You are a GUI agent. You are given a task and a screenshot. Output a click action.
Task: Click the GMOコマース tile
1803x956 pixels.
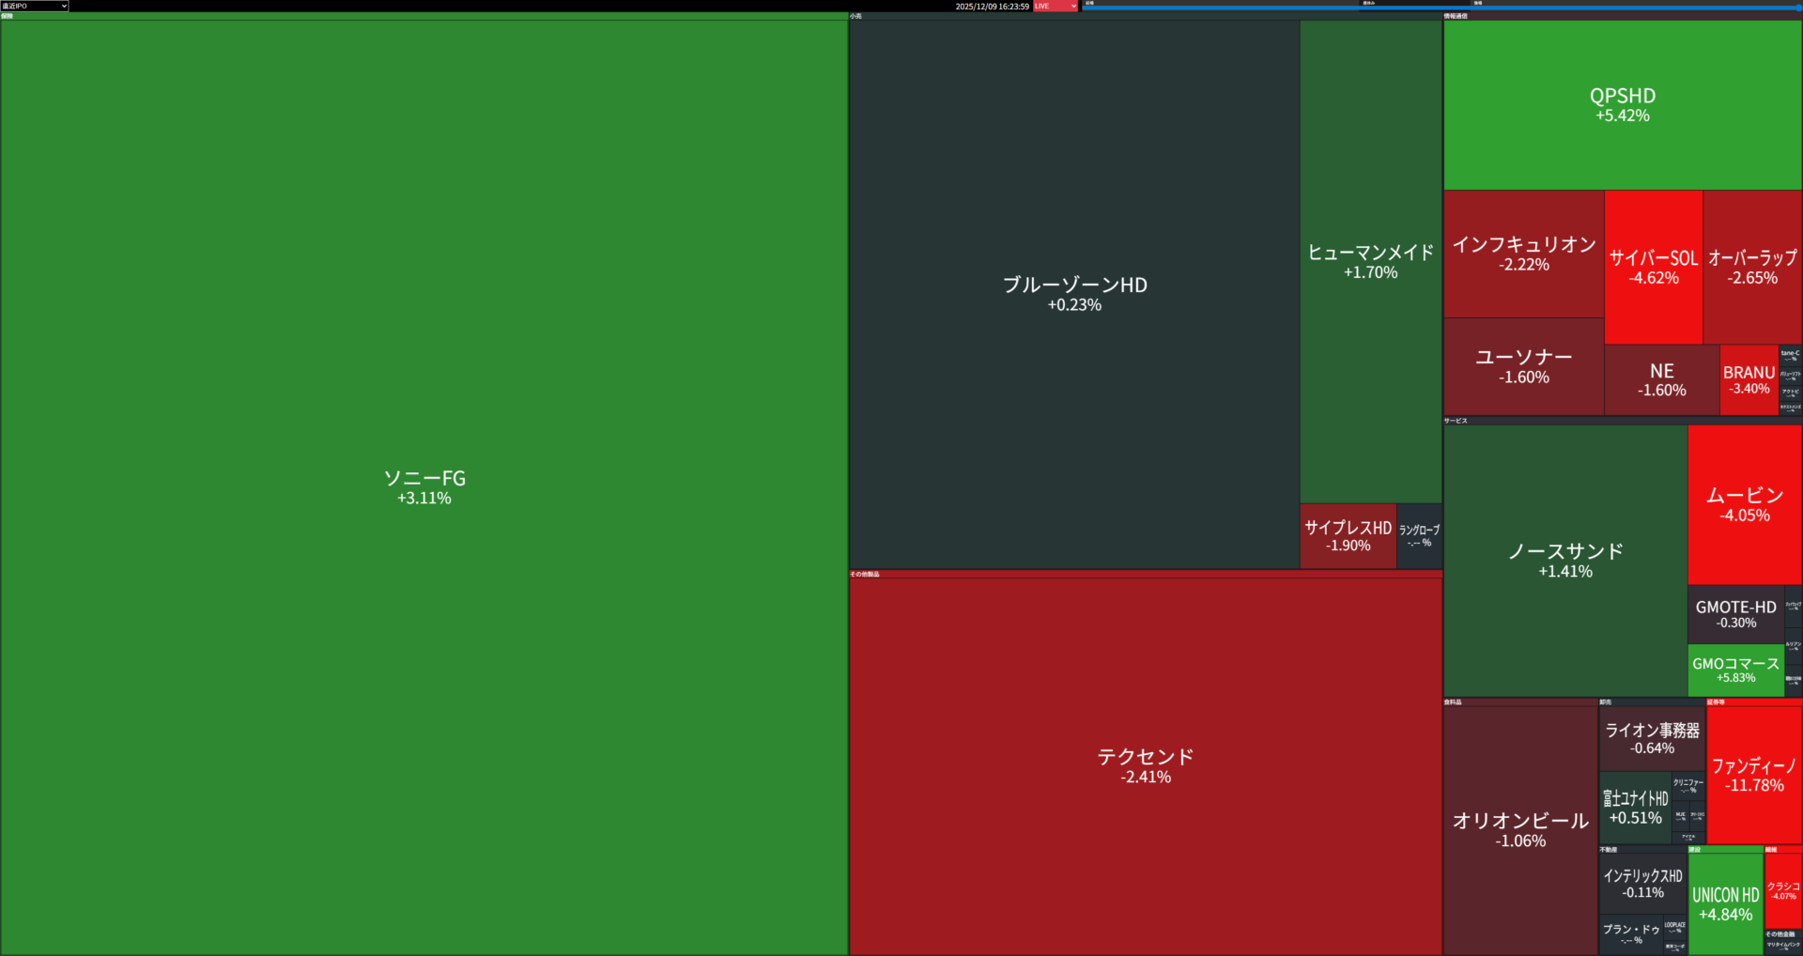(1735, 670)
